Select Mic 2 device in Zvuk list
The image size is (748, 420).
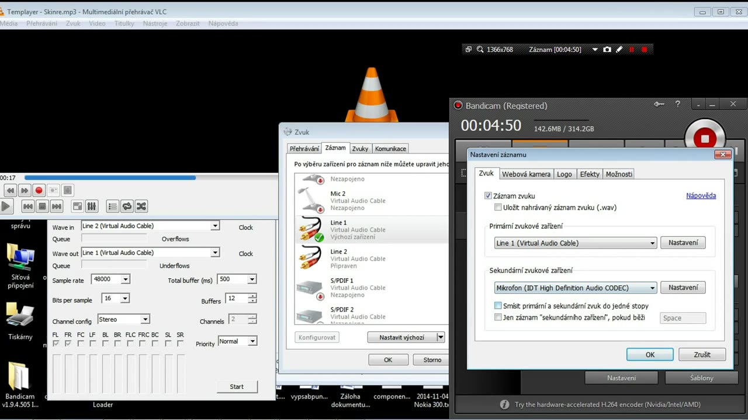tap(372, 201)
